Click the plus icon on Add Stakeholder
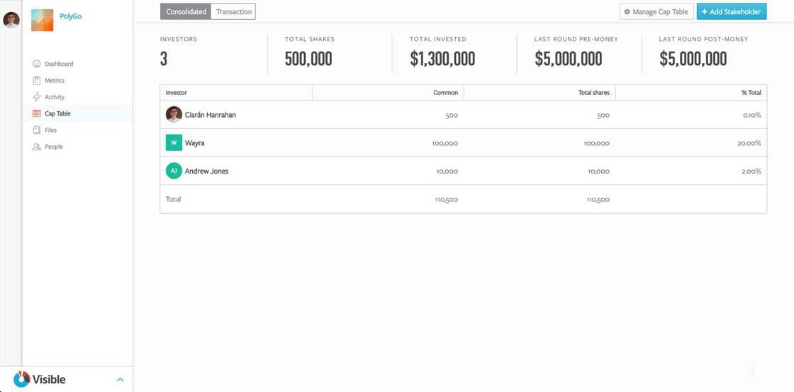The width and height of the screenshot is (794, 392). tap(705, 11)
